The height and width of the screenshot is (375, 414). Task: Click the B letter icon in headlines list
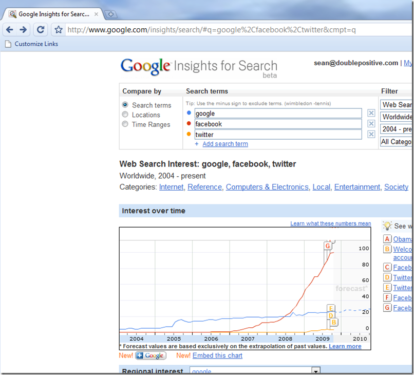click(387, 249)
